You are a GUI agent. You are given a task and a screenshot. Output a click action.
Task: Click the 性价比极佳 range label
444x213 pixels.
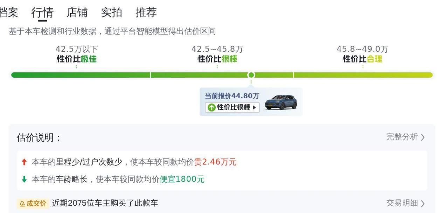pos(77,59)
